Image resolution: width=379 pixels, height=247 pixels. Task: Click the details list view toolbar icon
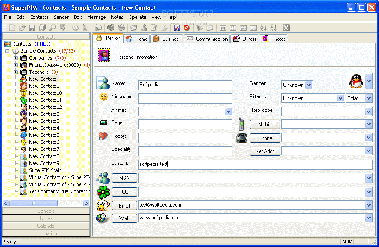(x=253, y=28)
